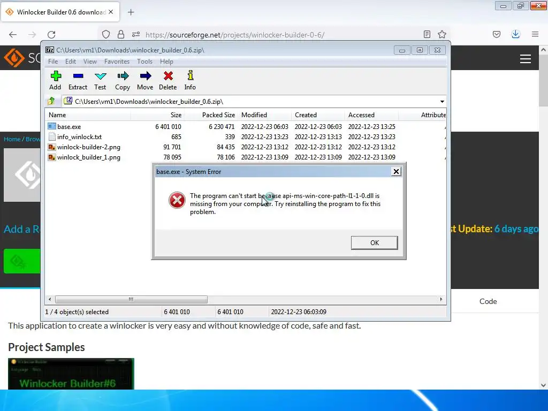Dismiss the error with OK

tap(374, 243)
